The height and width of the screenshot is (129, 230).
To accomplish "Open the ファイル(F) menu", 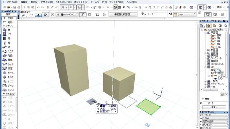I will pos(12,2).
